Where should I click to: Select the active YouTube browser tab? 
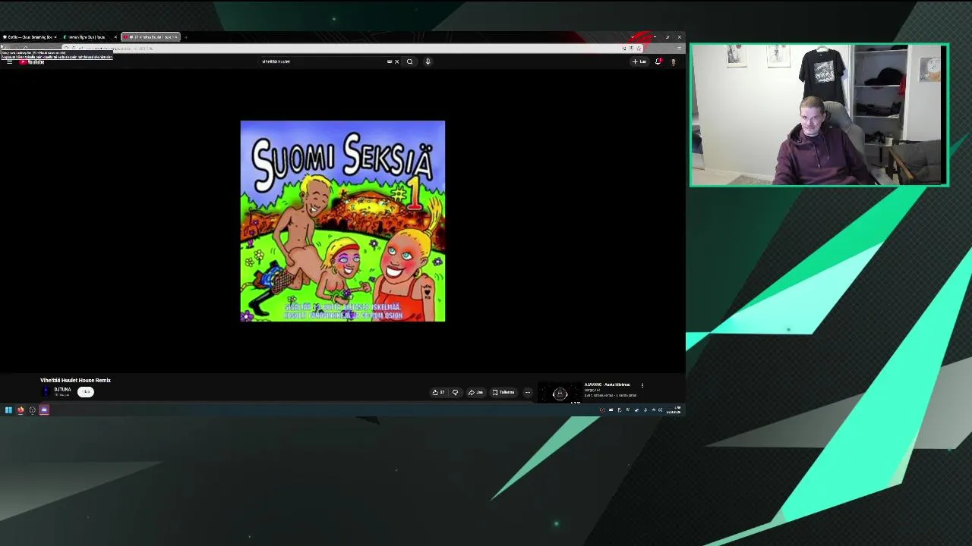(150, 36)
